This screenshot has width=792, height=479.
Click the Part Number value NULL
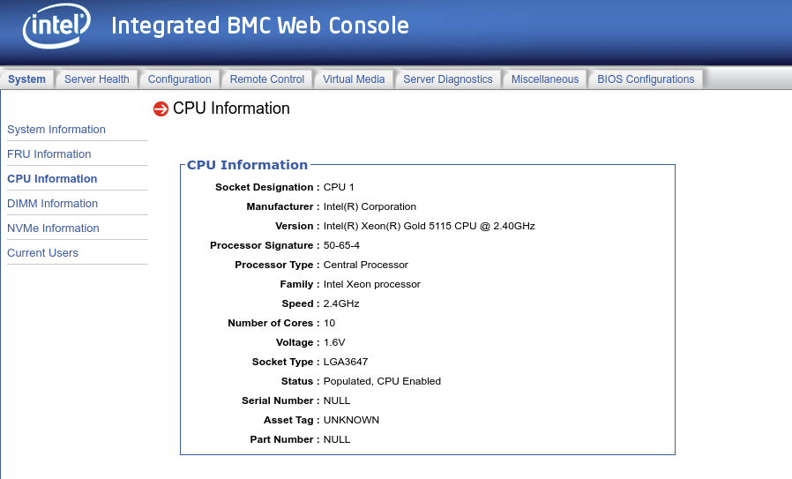(336, 439)
